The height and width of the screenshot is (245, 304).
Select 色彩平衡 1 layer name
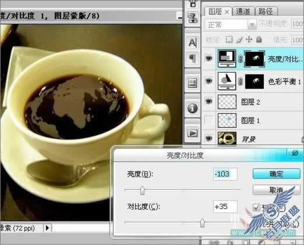[285, 81]
